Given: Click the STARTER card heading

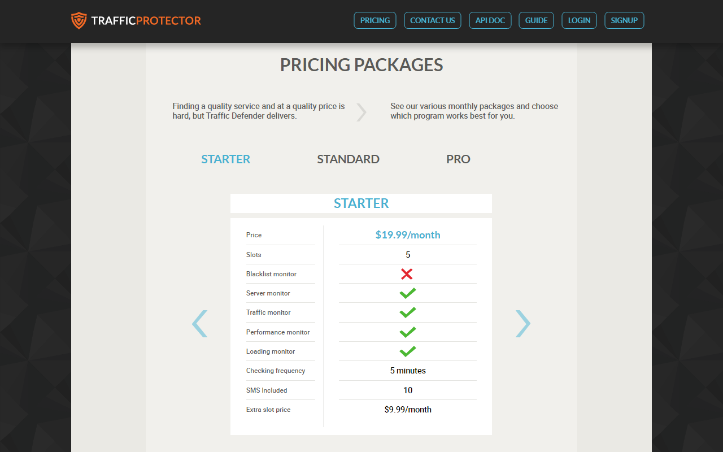Looking at the screenshot, I should point(361,203).
